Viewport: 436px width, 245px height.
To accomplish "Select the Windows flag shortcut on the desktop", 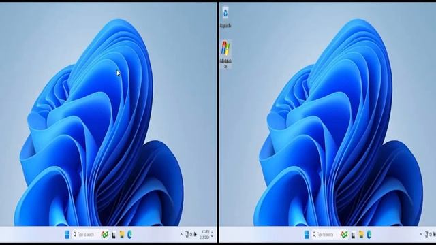I will (225, 54).
